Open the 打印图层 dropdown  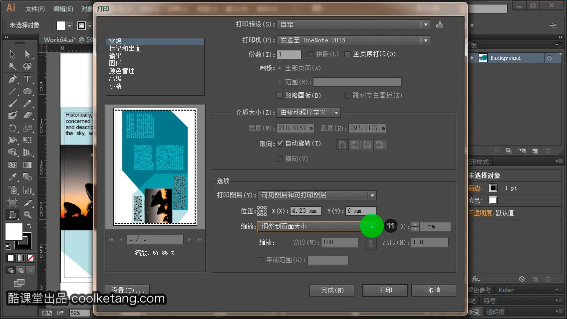click(x=317, y=195)
